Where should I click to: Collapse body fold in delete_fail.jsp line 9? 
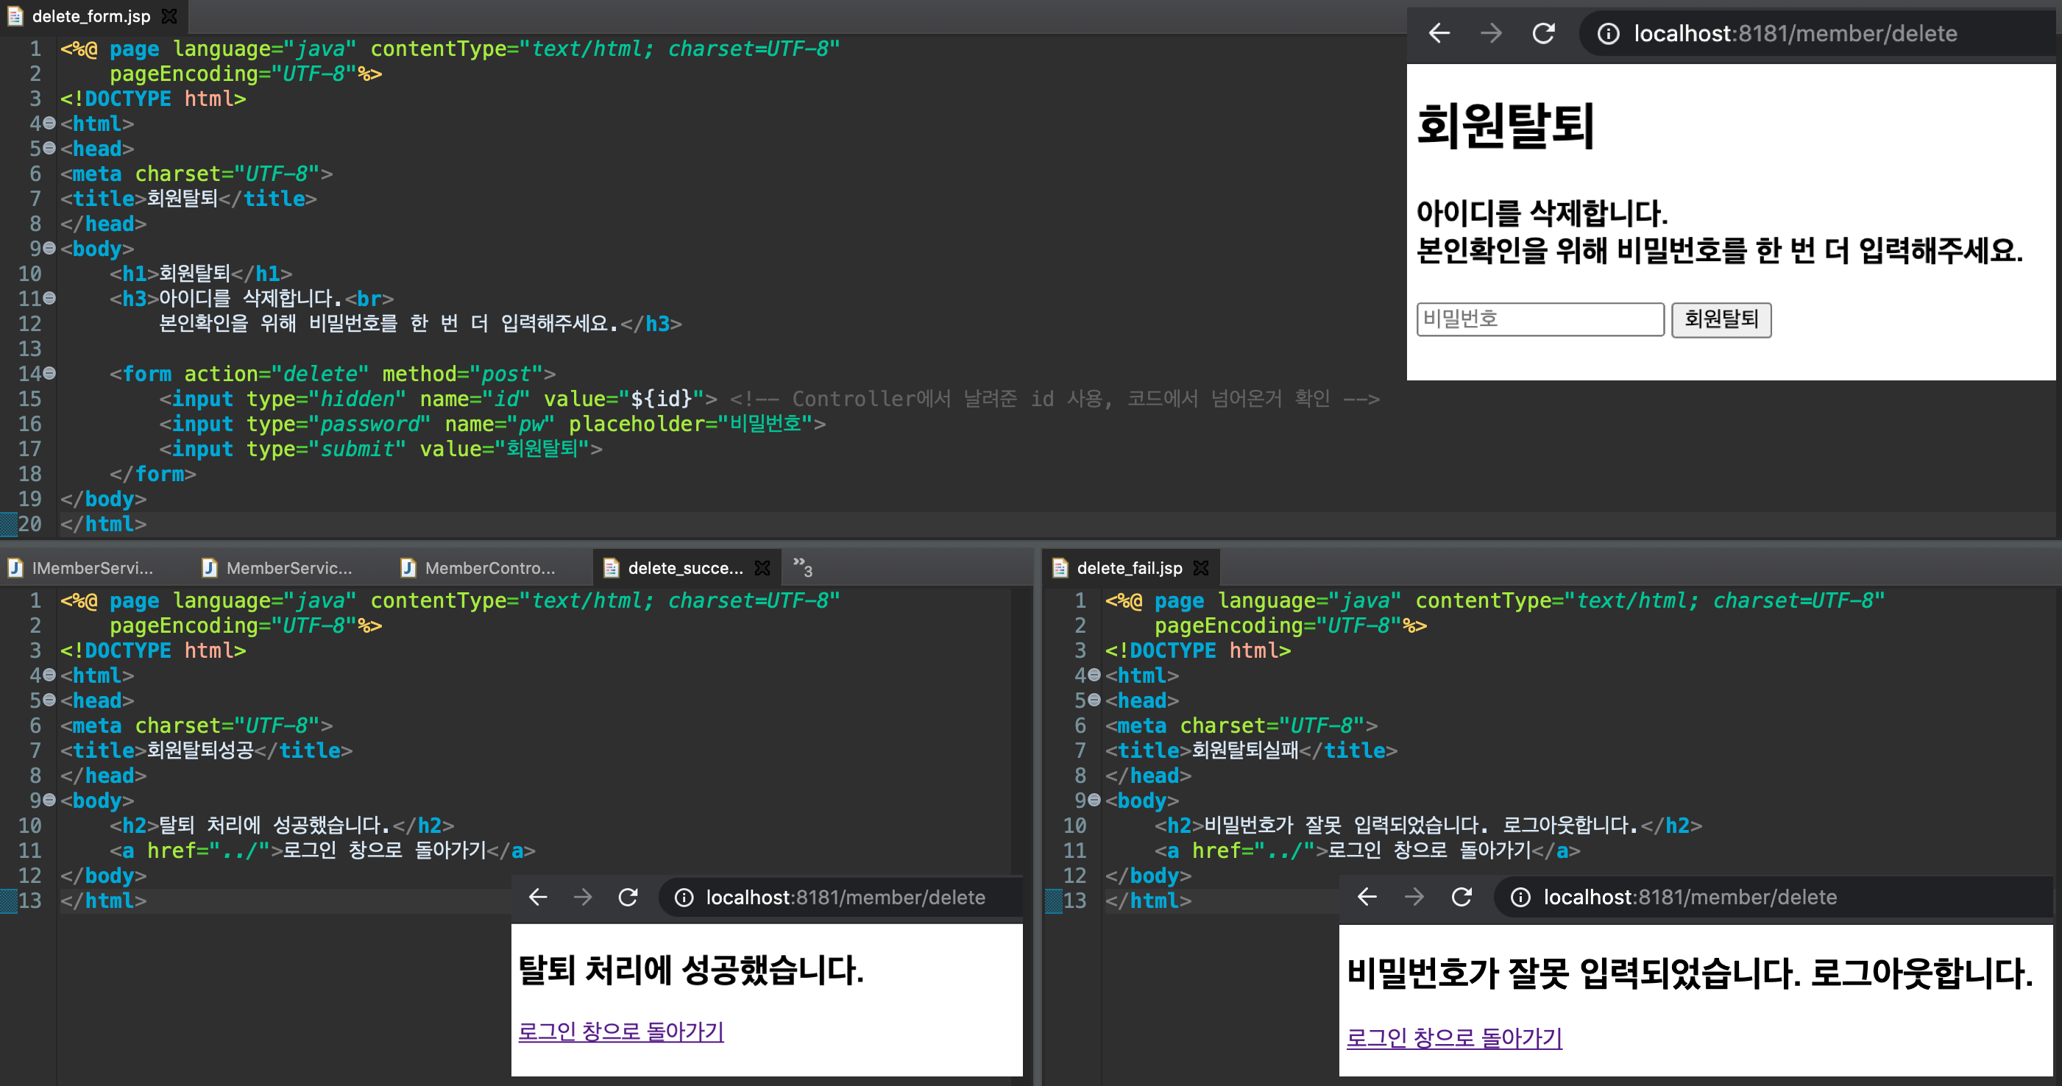[x=1094, y=800]
